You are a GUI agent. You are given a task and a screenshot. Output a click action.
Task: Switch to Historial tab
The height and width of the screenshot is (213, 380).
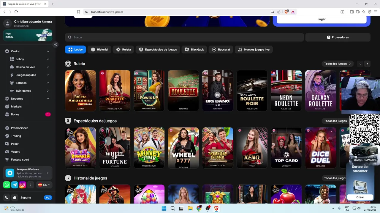point(99,50)
